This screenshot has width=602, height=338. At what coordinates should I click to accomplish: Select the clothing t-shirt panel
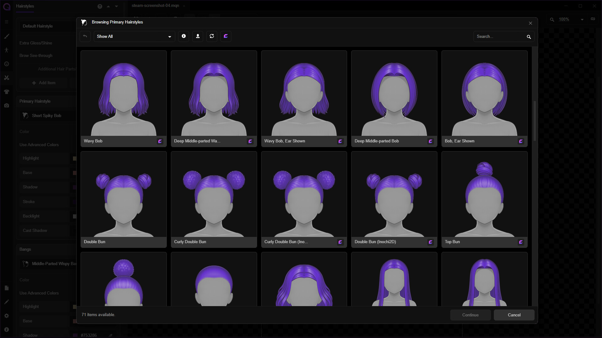click(x=7, y=91)
